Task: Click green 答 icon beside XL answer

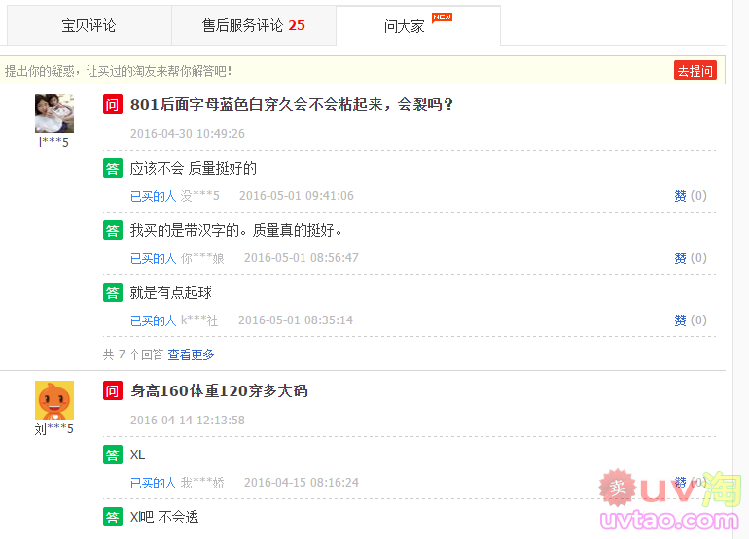Action: tap(113, 455)
